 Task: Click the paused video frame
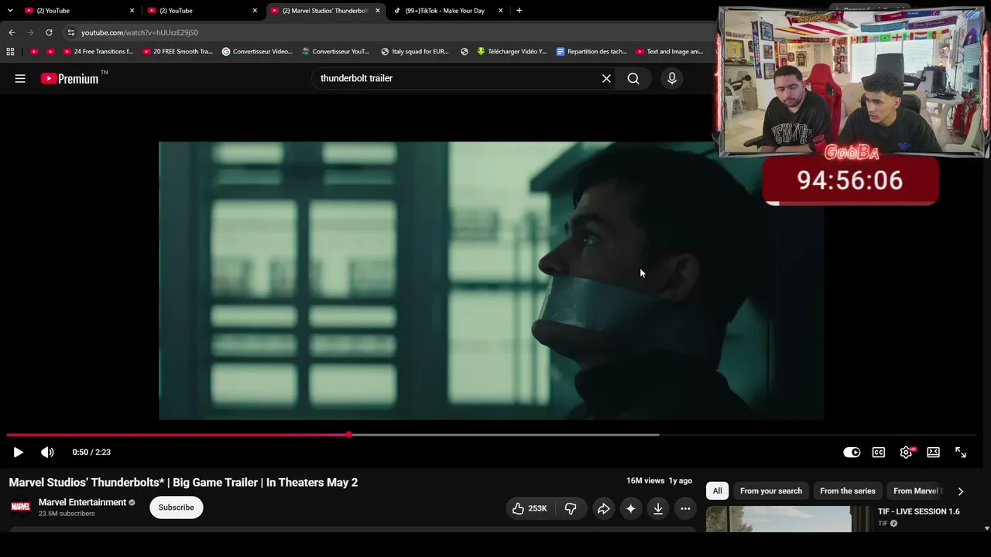(492, 281)
